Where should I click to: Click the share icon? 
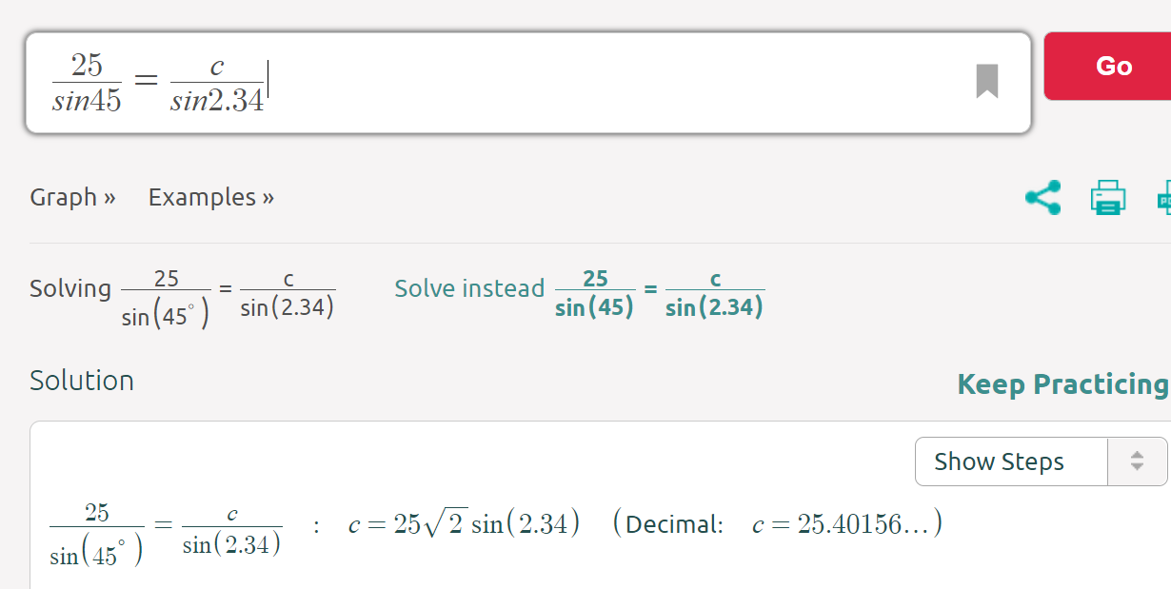point(1043,198)
